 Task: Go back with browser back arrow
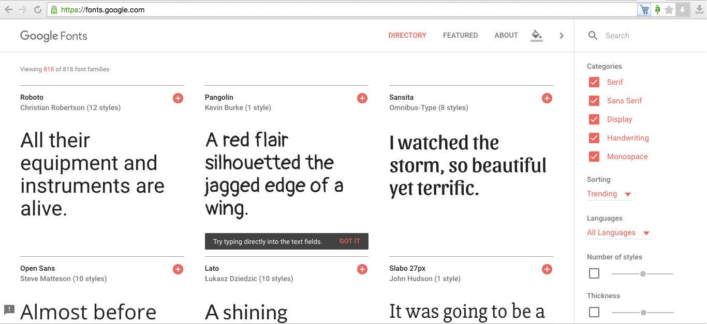(x=9, y=10)
